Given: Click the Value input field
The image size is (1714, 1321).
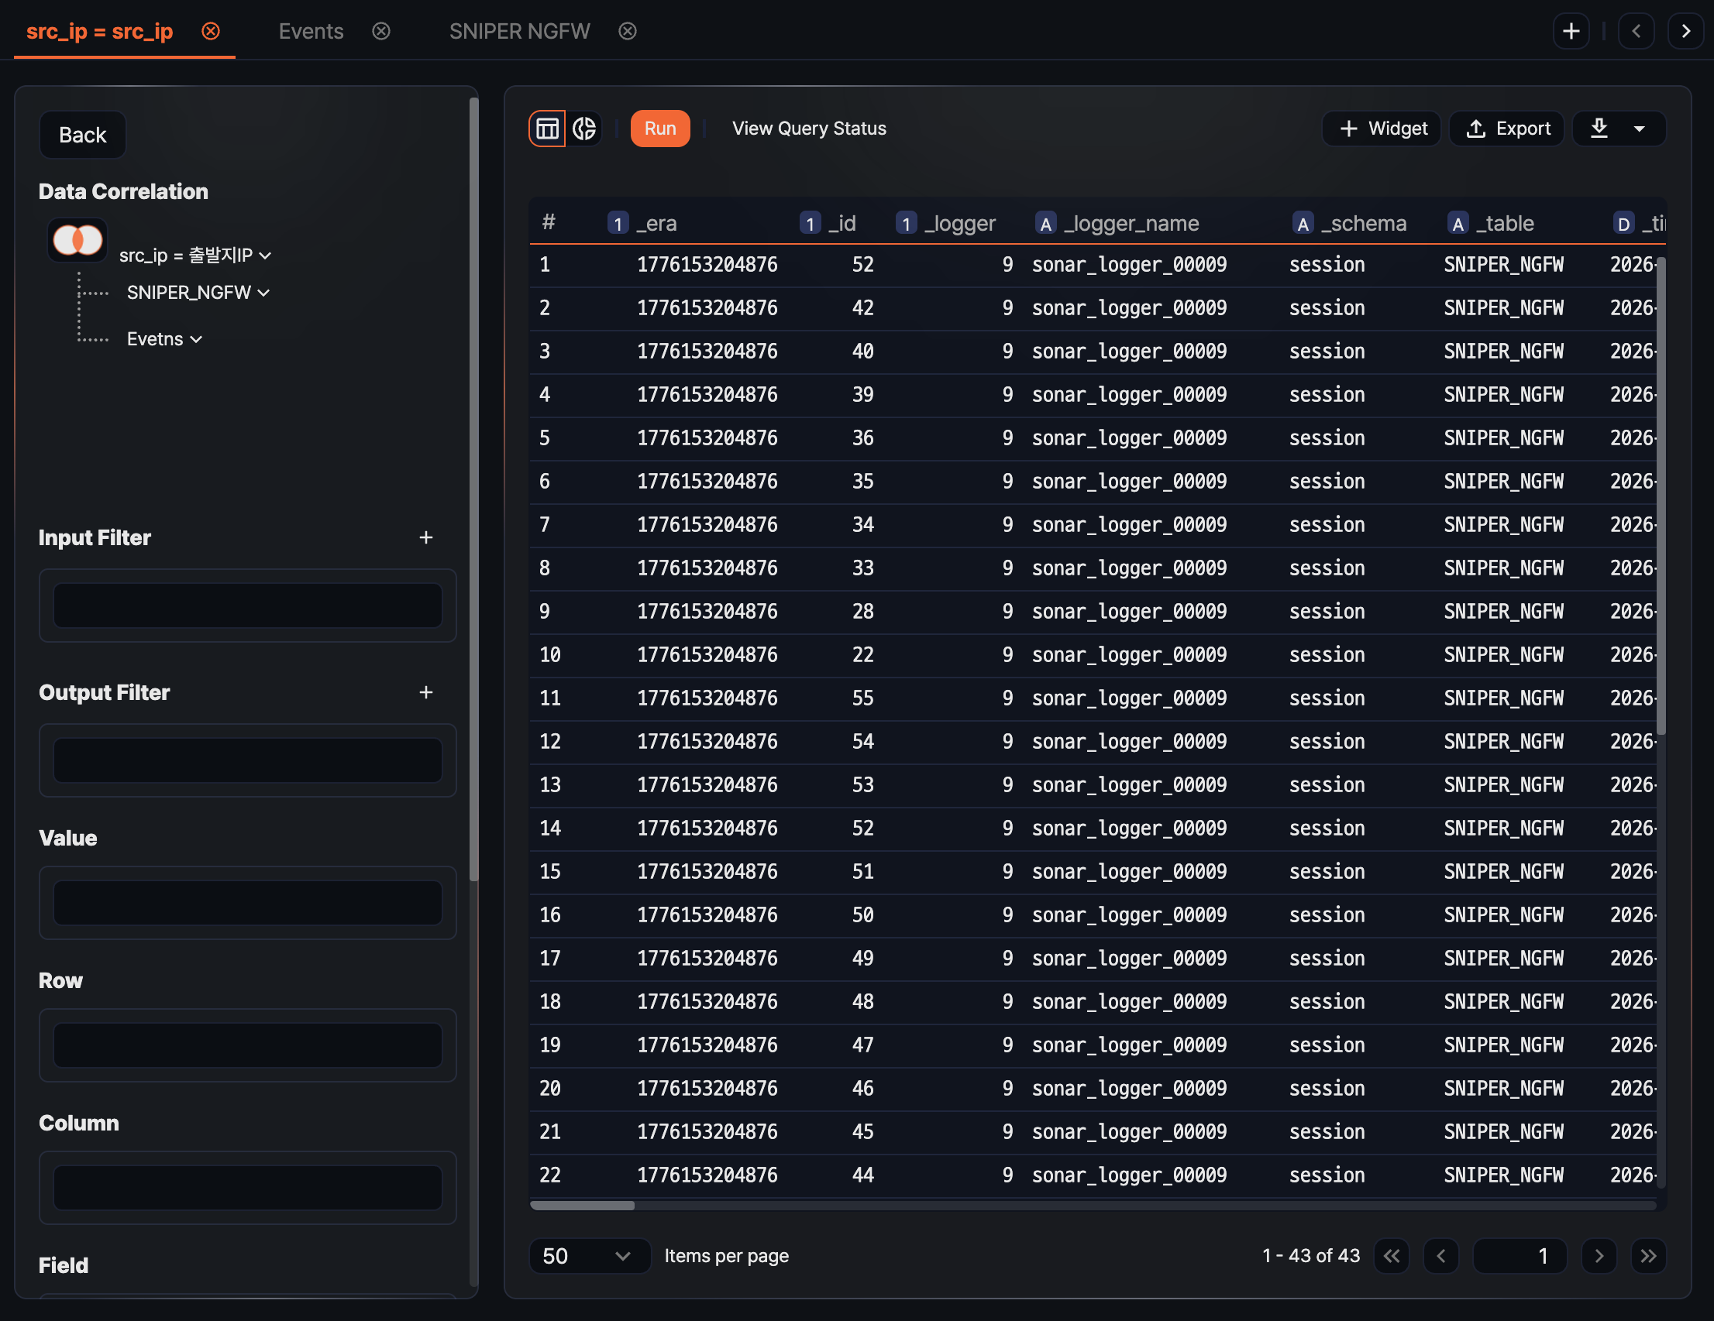Looking at the screenshot, I should click(247, 903).
